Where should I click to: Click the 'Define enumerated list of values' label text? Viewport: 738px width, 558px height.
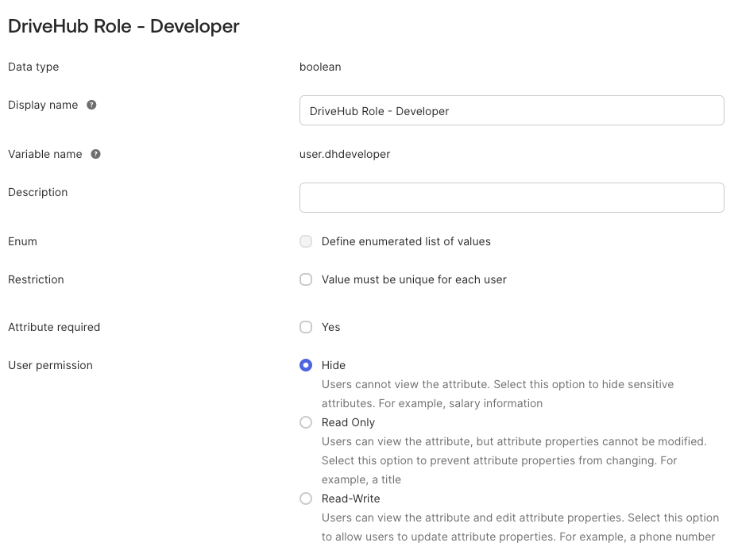[x=406, y=241]
